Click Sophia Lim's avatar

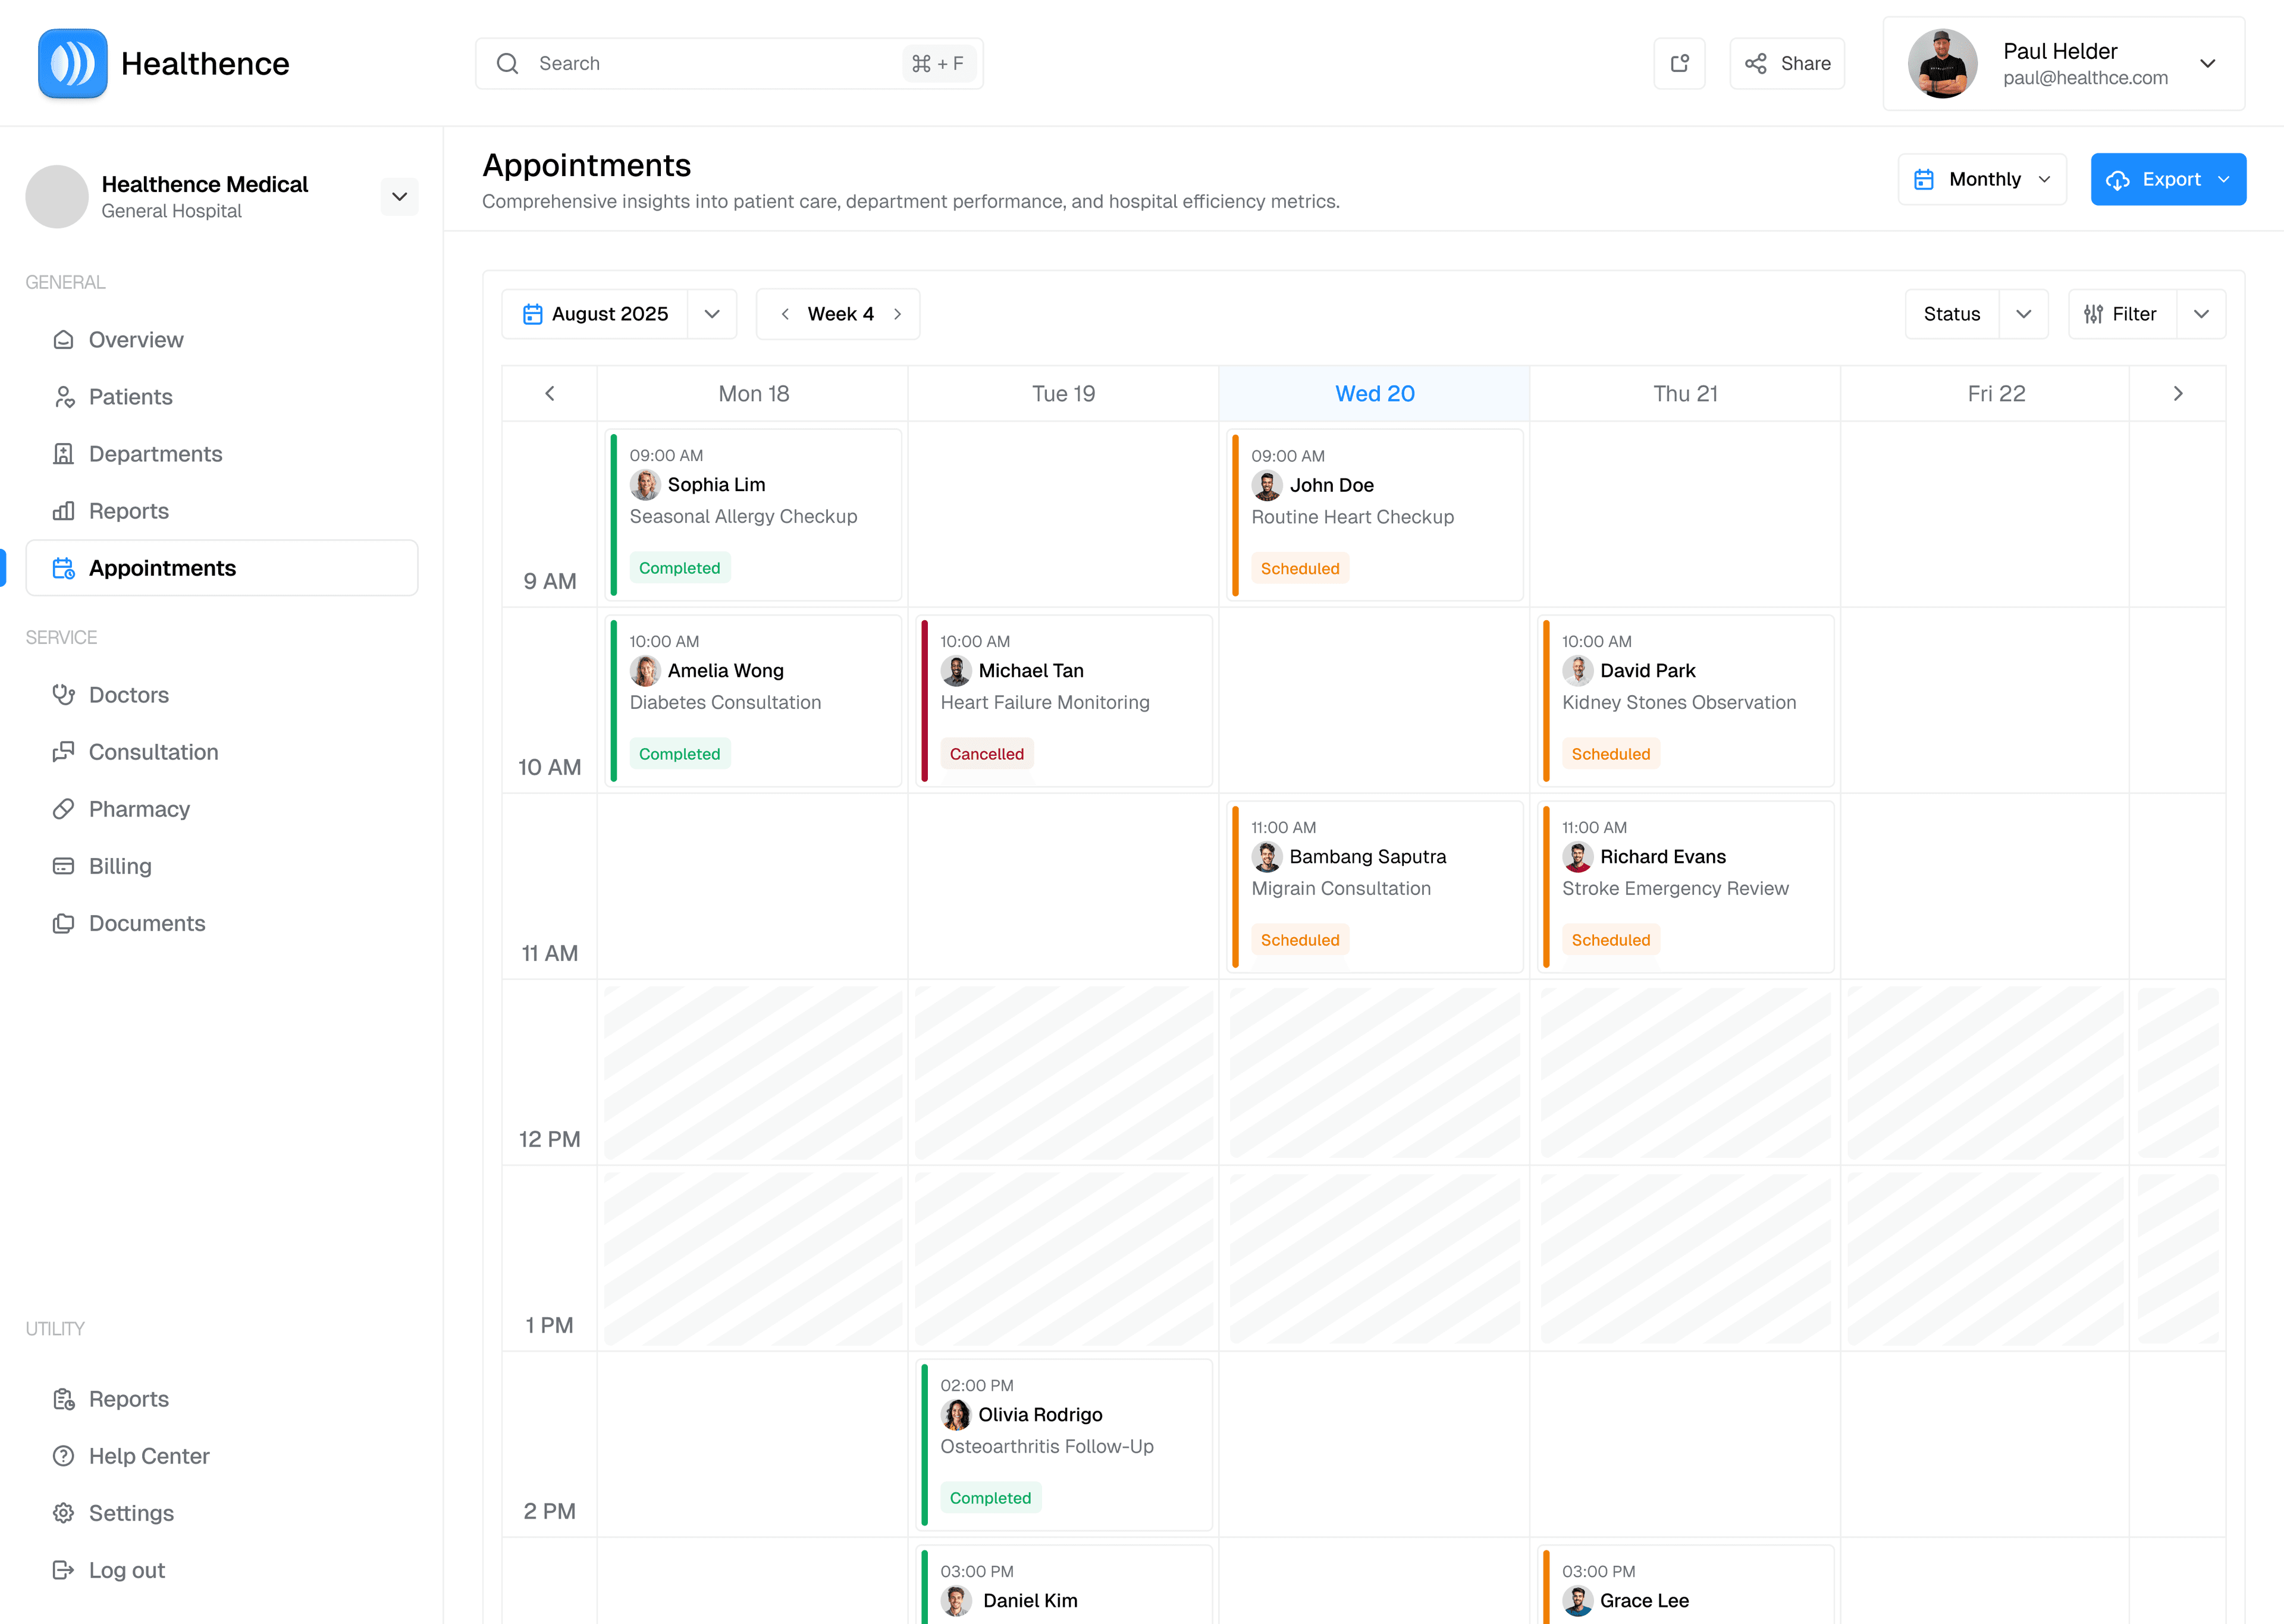[645, 485]
